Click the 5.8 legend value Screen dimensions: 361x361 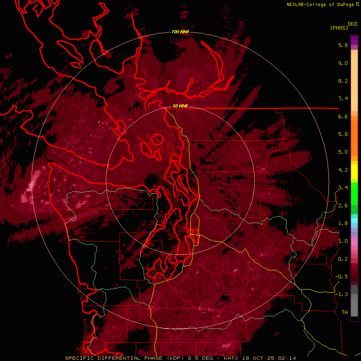point(343,134)
